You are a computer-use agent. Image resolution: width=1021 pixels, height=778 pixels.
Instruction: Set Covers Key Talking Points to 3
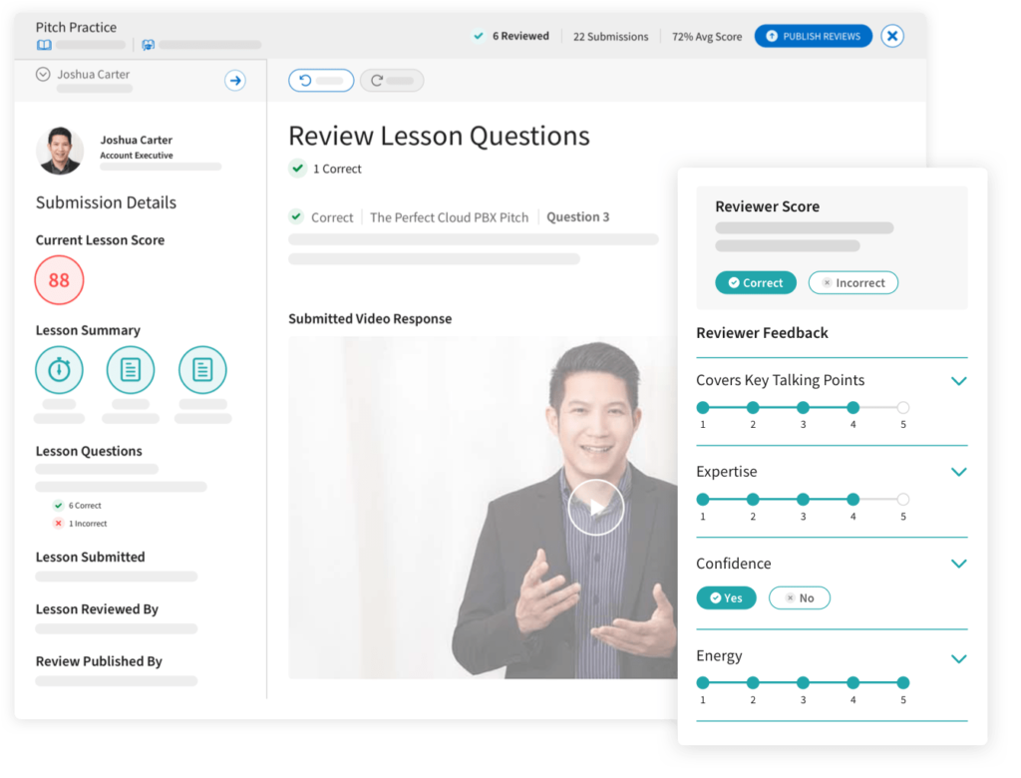click(x=803, y=408)
